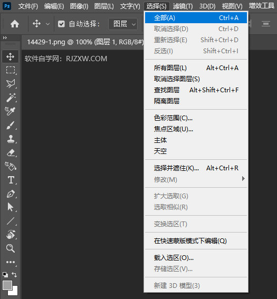Viewport: 277px width, 299px height.
Task: Choose 主体 select subject
Action: click(196, 140)
